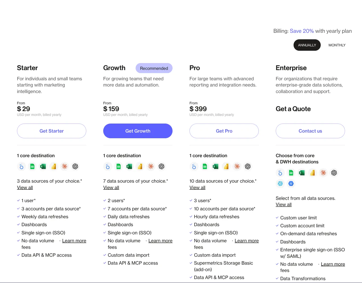Click the ChatGPT icon under Enterprise destinations
This screenshot has height=283, width=362.
(334, 173)
